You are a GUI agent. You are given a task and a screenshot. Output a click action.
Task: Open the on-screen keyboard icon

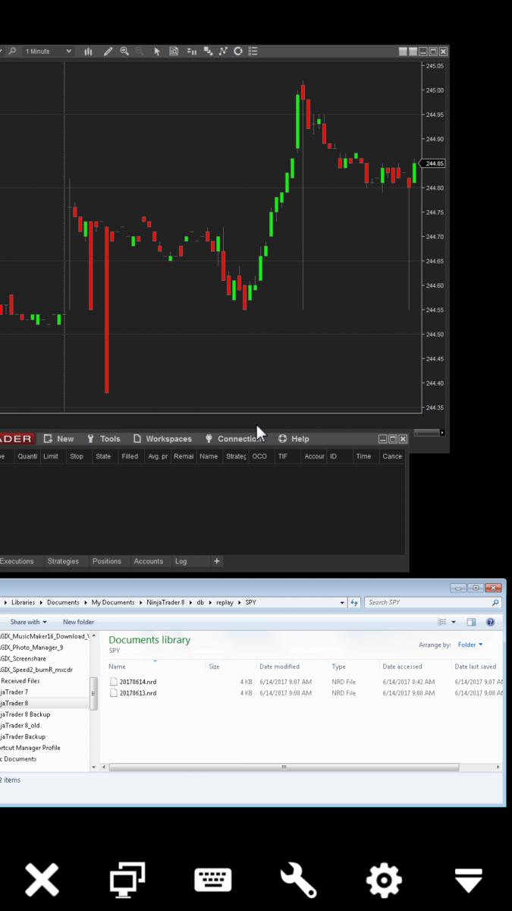coord(213,881)
